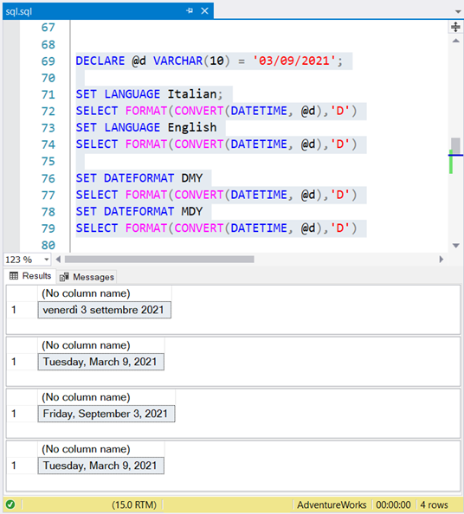Screen dimensions: 464x514
Task: Click DMY on line 76
Action: point(192,178)
